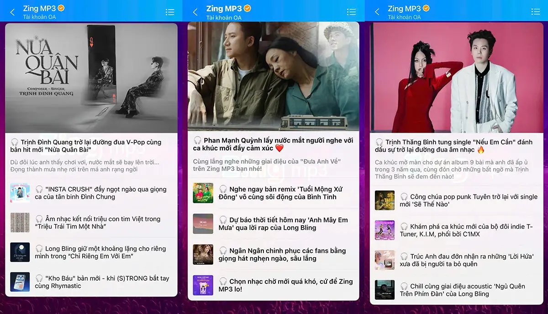This screenshot has height=314, width=548.
Task: Open 'Tuổi Mộng Xứ Đông' remix article
Action: [x=281, y=193]
